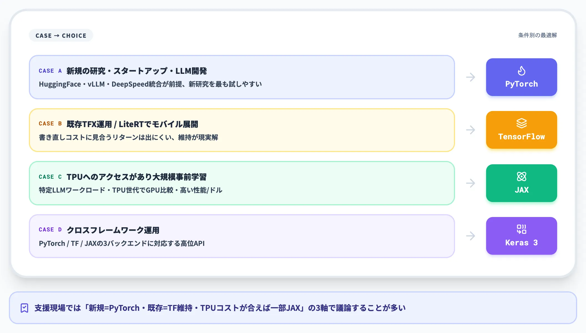
Task: Click the "CASE B" label
Action: 50,123
